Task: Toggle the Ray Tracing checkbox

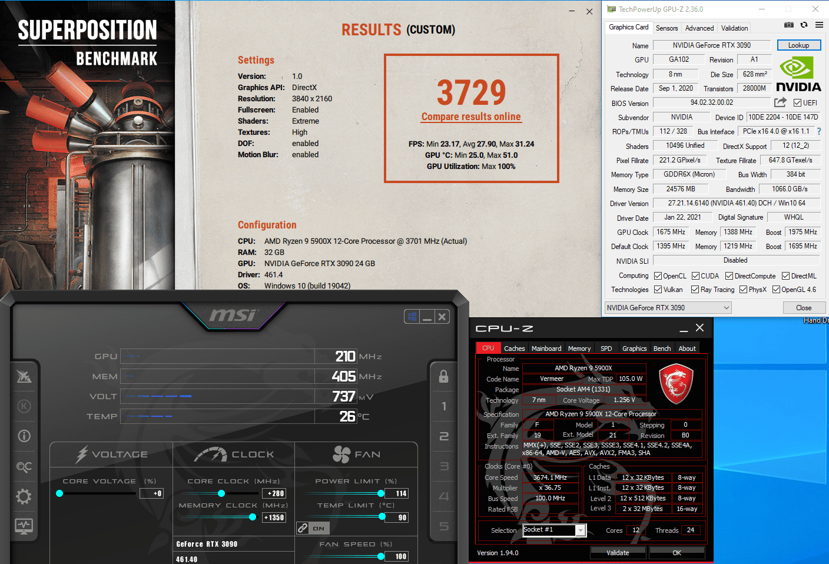Action: [695, 289]
